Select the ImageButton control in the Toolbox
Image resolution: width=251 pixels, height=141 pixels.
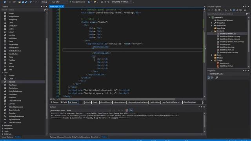point(14,16)
